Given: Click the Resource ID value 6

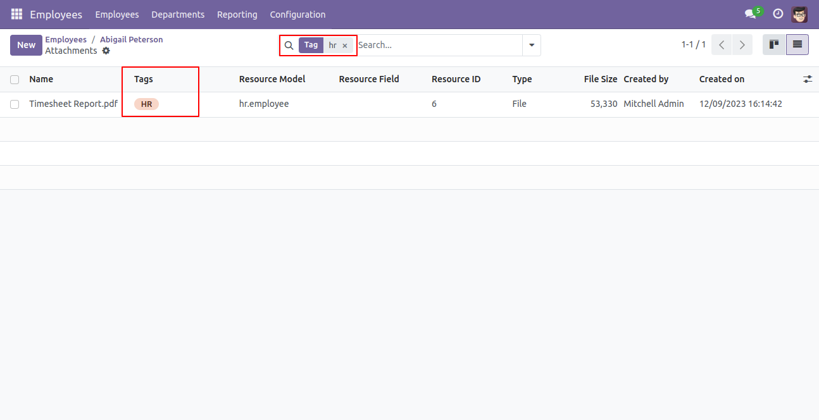Looking at the screenshot, I should 434,104.
